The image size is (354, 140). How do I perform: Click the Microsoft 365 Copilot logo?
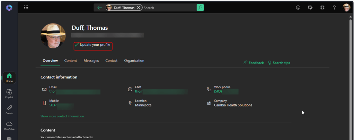[x=9, y=8]
